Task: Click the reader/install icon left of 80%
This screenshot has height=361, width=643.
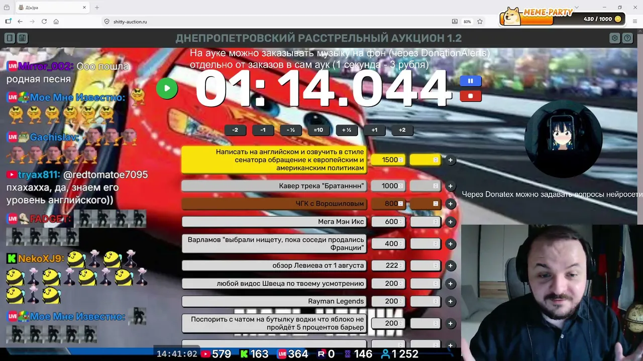Action: click(455, 22)
